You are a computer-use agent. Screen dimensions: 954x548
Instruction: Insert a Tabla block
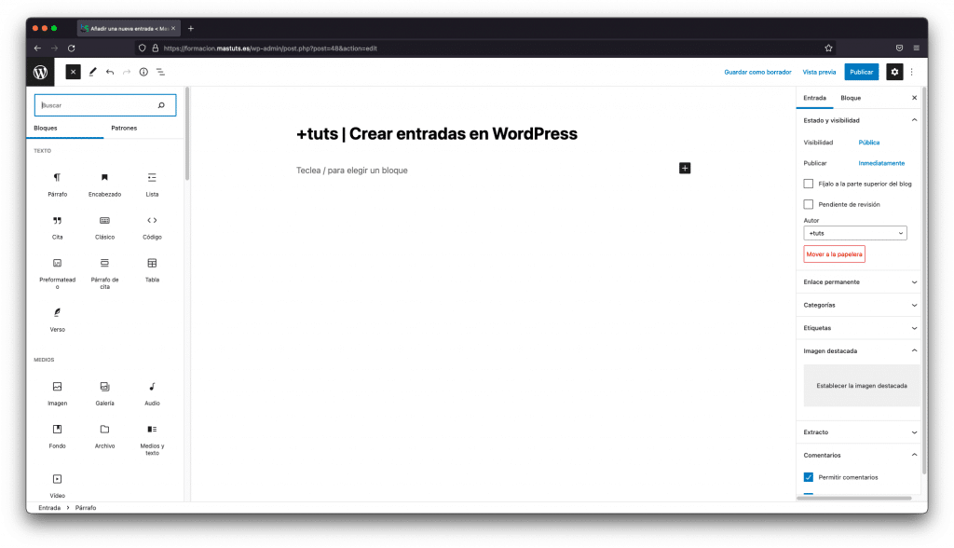[152, 270]
